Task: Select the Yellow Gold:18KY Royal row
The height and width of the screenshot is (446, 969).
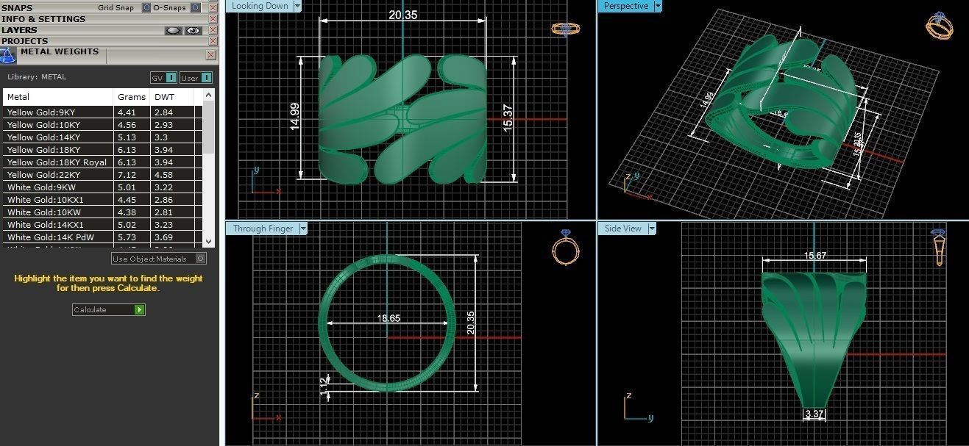Action: click(103, 162)
